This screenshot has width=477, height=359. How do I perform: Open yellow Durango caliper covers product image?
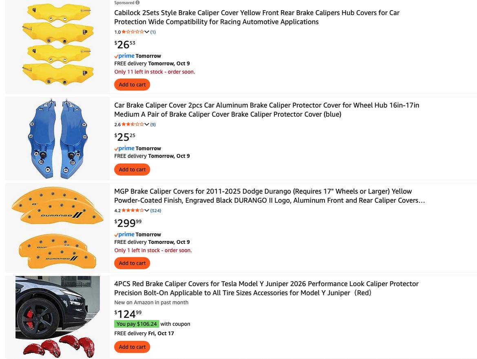(x=57, y=228)
